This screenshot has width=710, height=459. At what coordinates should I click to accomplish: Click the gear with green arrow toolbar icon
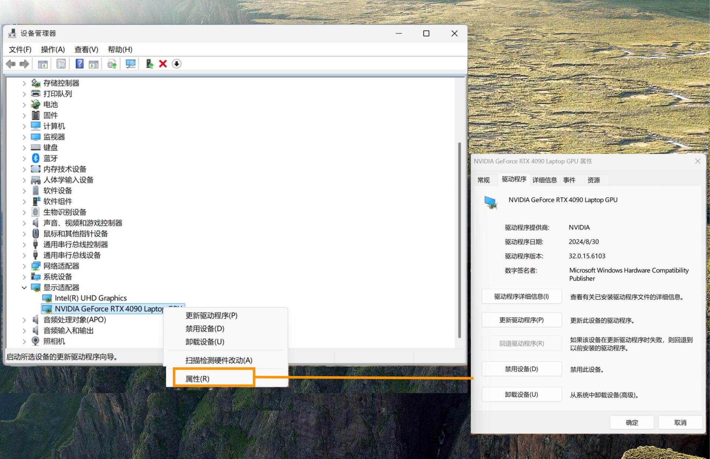coord(112,64)
